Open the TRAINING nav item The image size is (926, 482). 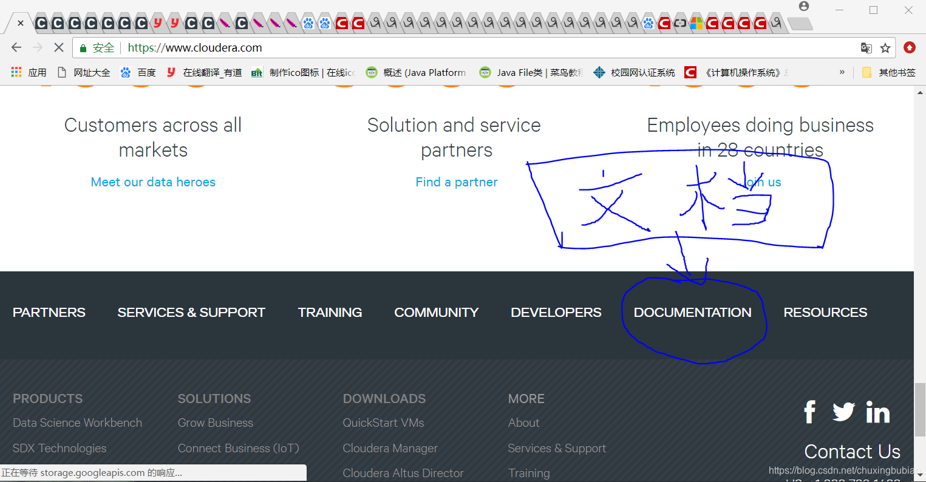[330, 312]
